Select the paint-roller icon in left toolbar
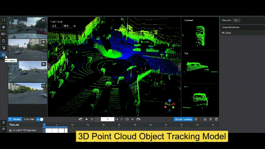Viewport: 265px width, 149px height. (4, 48)
